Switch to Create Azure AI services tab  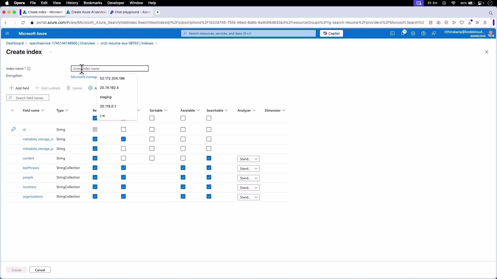pos(87,12)
